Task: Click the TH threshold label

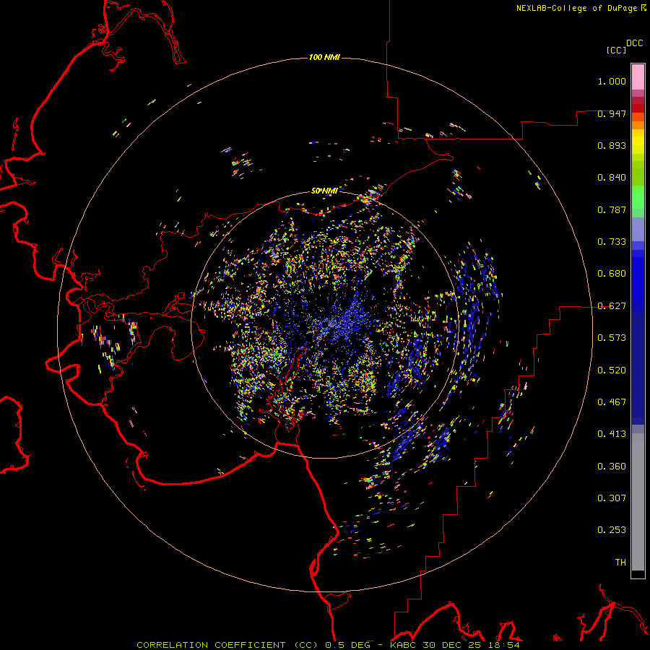Action: 620,563
